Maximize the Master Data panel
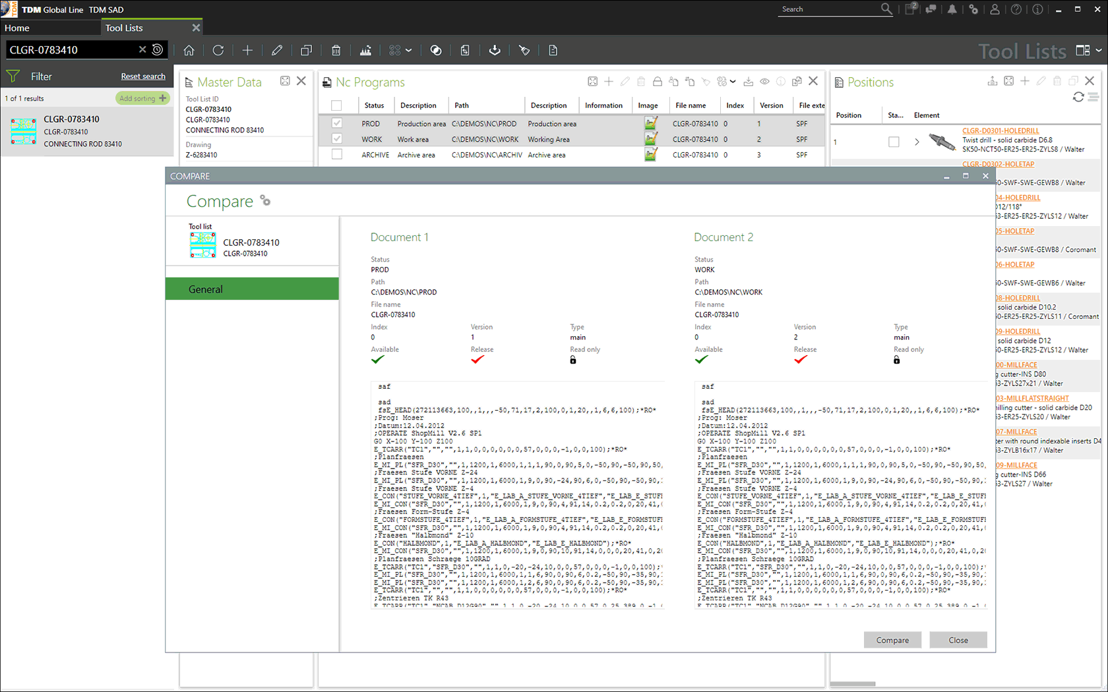This screenshot has width=1108, height=692. (285, 81)
